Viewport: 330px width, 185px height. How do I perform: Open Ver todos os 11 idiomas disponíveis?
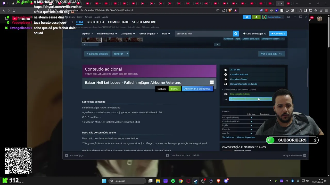pyautogui.click(x=238, y=137)
